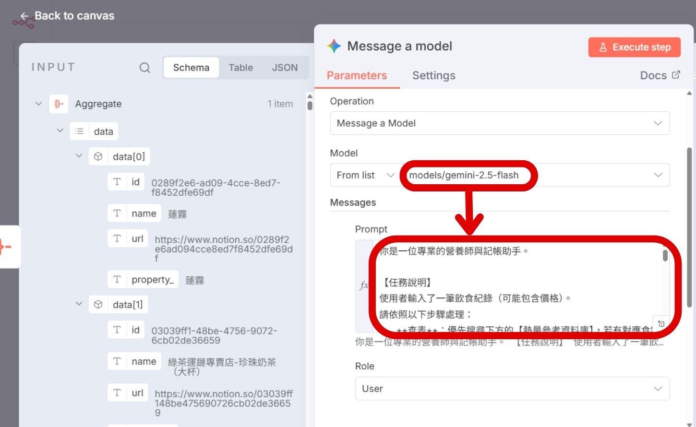
Task: Click the list icon beside data
Action: pos(79,130)
